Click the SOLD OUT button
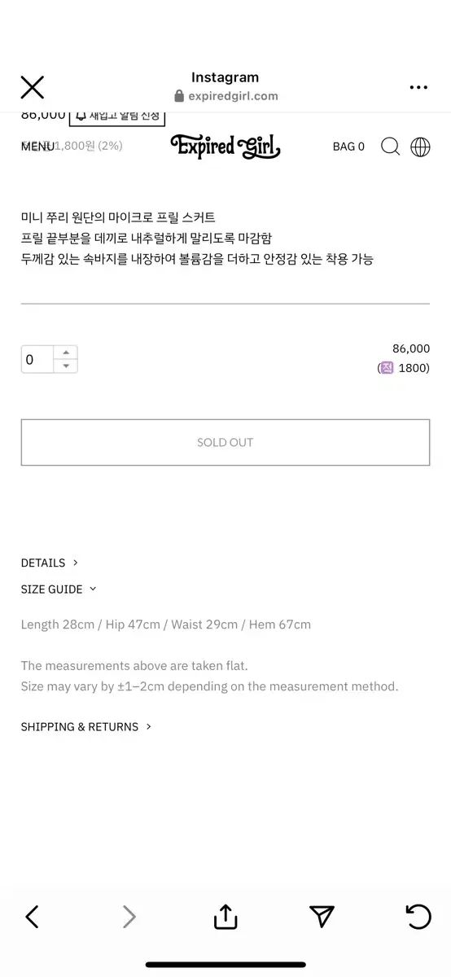The image size is (451, 977). [x=225, y=442]
